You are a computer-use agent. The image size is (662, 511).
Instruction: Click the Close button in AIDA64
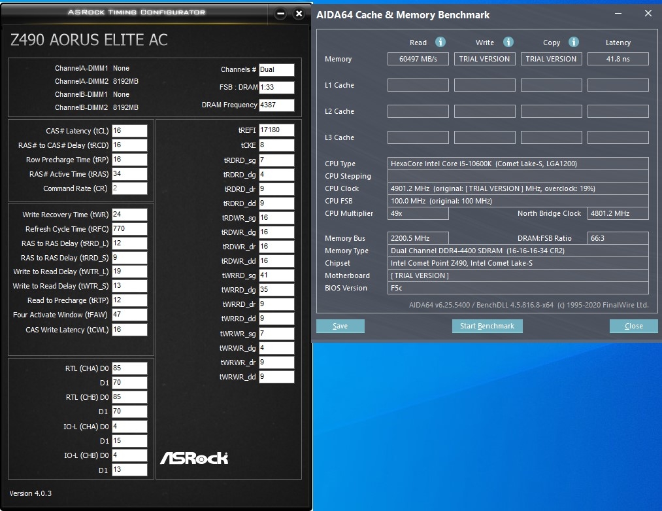pos(634,326)
